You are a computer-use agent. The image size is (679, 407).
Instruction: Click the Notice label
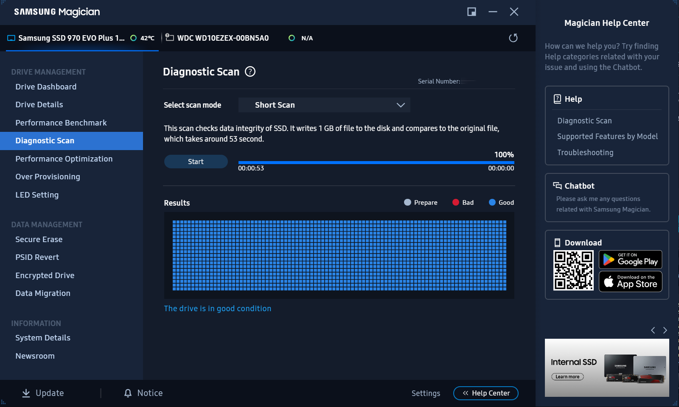(x=150, y=393)
